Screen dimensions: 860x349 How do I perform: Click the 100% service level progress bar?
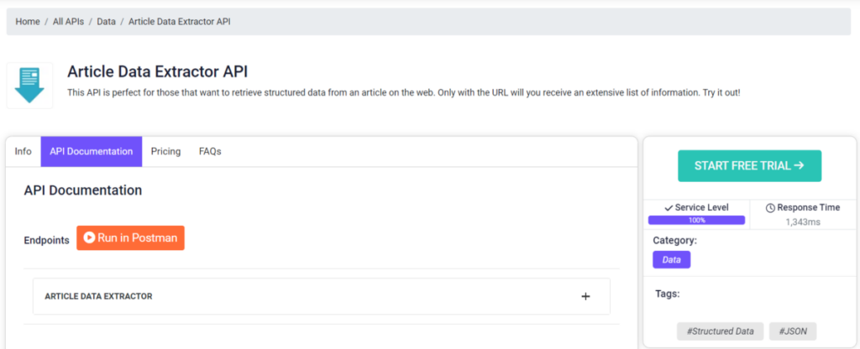[696, 221]
